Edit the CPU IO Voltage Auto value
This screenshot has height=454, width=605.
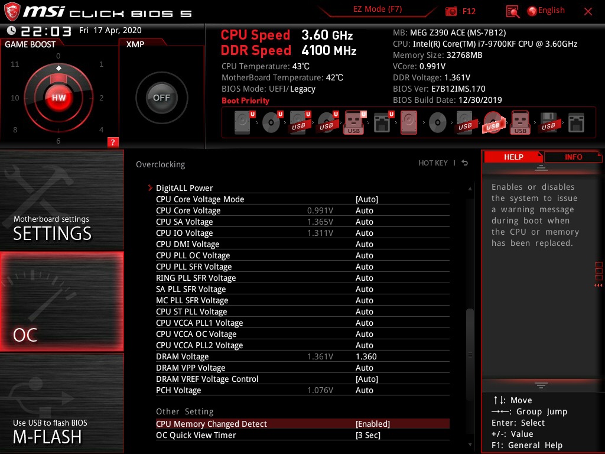364,233
